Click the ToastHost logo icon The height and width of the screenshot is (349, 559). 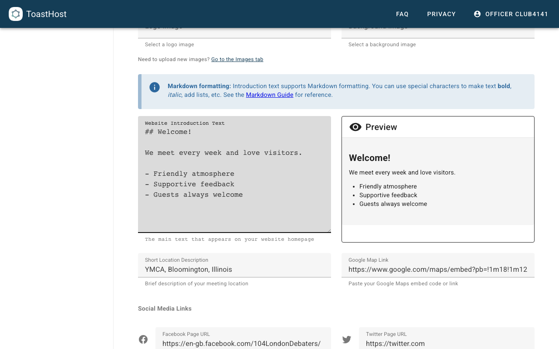point(15,14)
